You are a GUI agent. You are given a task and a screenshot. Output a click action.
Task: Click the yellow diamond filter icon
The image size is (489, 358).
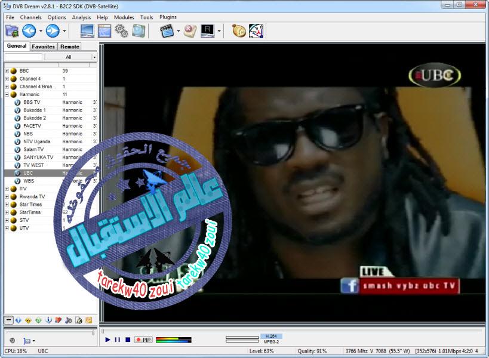tap(29, 320)
